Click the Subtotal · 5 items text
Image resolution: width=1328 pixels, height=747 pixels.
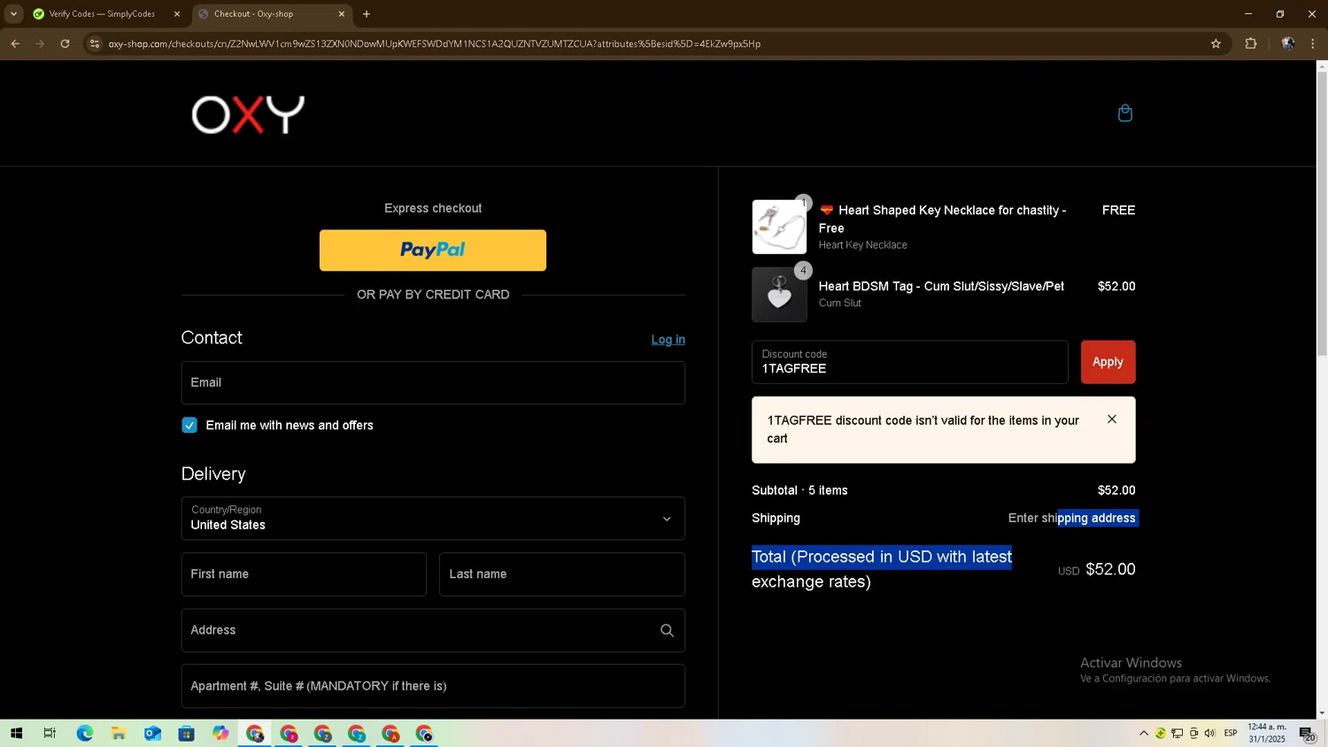coord(799,490)
